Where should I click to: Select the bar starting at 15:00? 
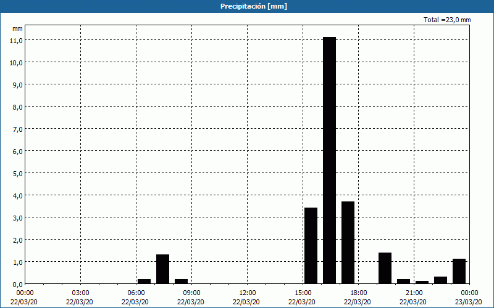pos(311,245)
